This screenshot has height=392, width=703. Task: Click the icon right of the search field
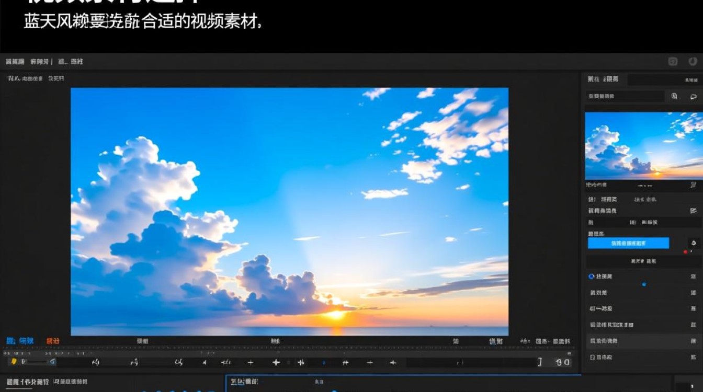[674, 96]
